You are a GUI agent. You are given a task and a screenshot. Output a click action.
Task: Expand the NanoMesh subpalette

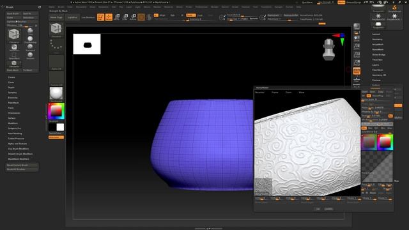click(378, 50)
